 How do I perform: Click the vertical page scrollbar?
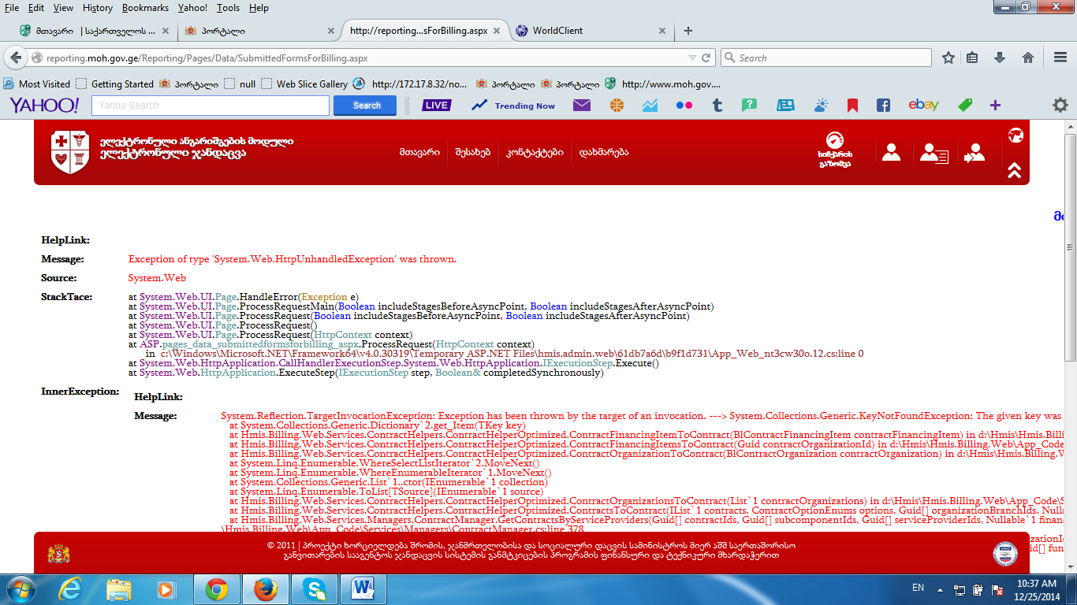click(x=1070, y=236)
